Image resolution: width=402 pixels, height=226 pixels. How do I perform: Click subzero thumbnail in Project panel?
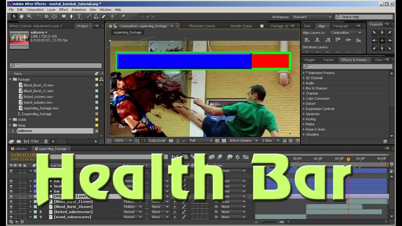pyautogui.click(x=19, y=40)
